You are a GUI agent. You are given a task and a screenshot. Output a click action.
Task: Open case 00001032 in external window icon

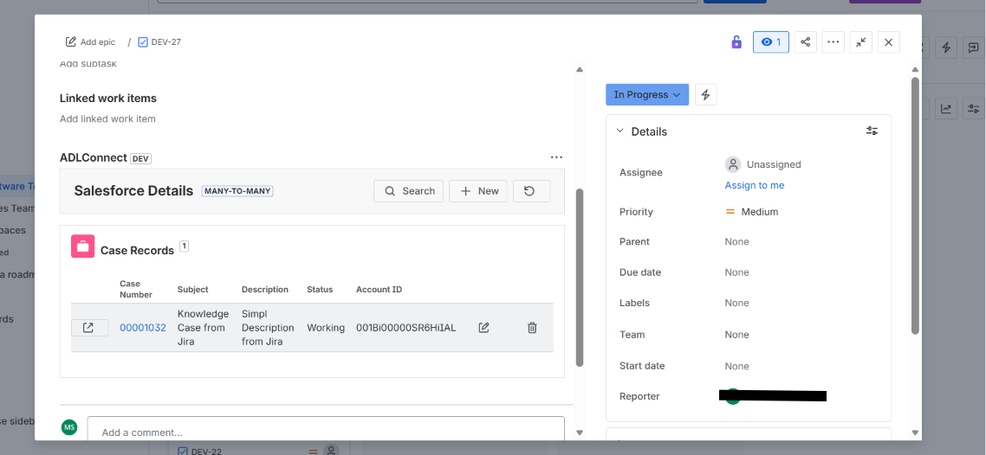pos(89,328)
